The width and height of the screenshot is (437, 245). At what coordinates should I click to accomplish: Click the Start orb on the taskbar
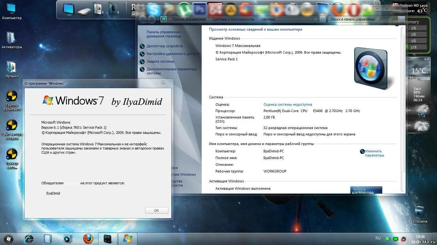[8, 239]
